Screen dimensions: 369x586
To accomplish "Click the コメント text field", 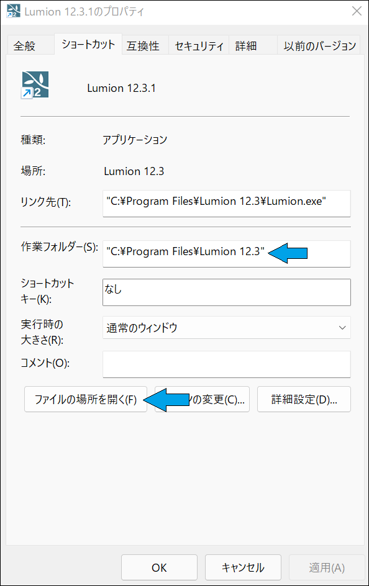I will point(227,364).
